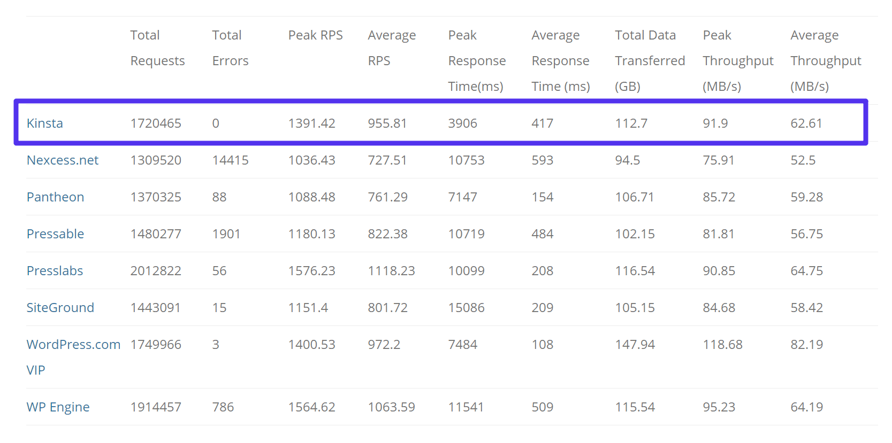Select the Average RPS column header
The height and width of the screenshot is (443, 892).
click(x=391, y=48)
